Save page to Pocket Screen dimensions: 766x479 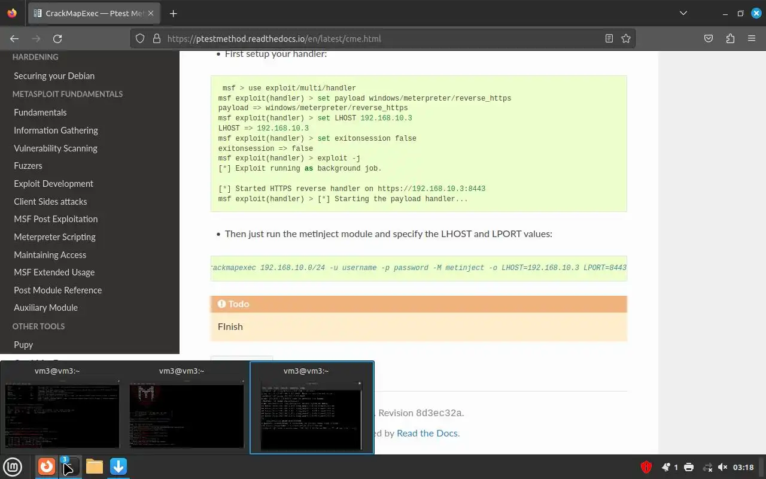tap(709, 38)
